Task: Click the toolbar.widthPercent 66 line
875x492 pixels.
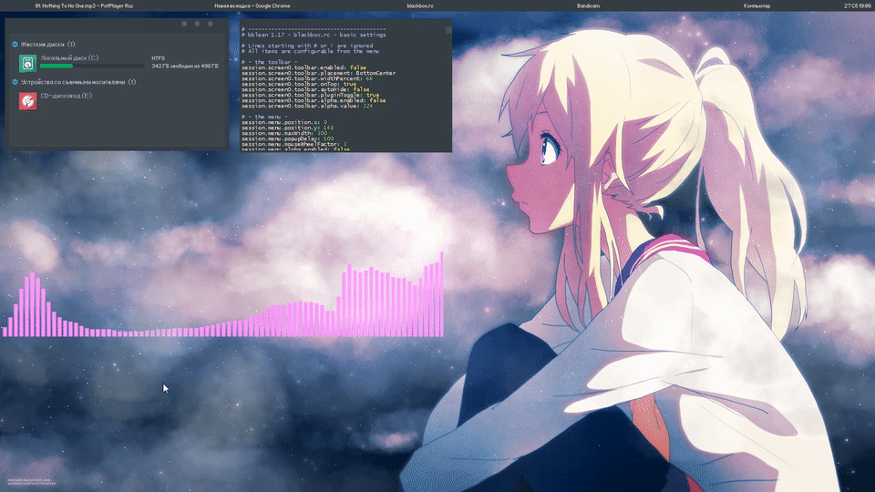Action: pyautogui.click(x=307, y=78)
